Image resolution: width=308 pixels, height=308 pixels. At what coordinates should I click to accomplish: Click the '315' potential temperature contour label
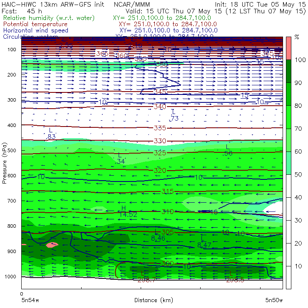168,191
